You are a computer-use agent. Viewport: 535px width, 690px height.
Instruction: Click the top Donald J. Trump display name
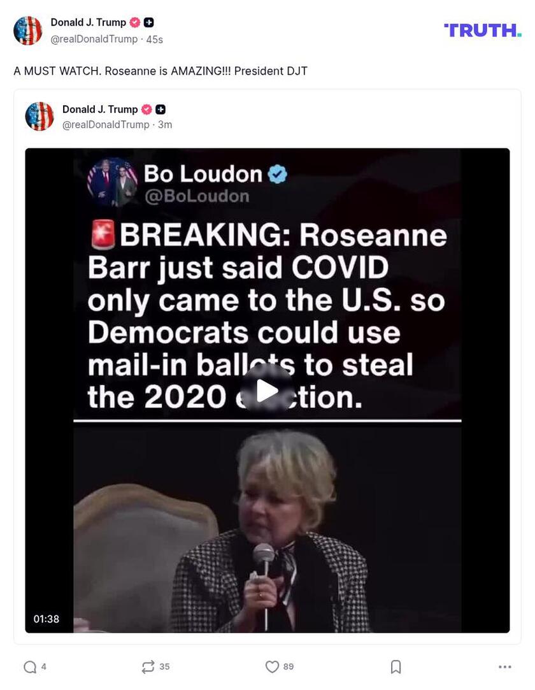coord(89,22)
